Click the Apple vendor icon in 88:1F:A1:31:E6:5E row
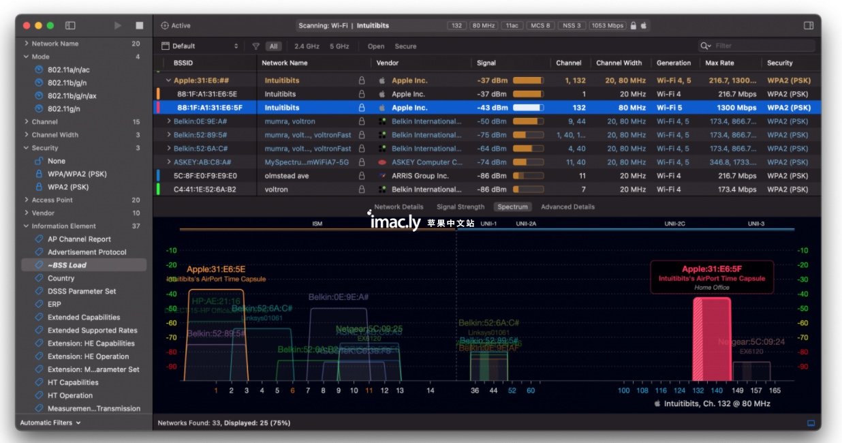Image resolution: width=842 pixels, height=443 pixels. pos(382,94)
